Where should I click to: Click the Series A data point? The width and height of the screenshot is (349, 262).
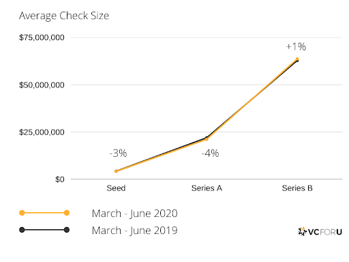click(207, 139)
